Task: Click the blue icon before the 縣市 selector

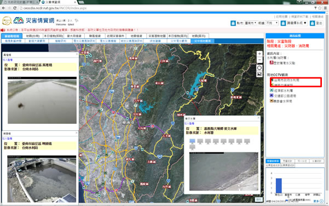Action: pyautogui.click(x=233, y=23)
